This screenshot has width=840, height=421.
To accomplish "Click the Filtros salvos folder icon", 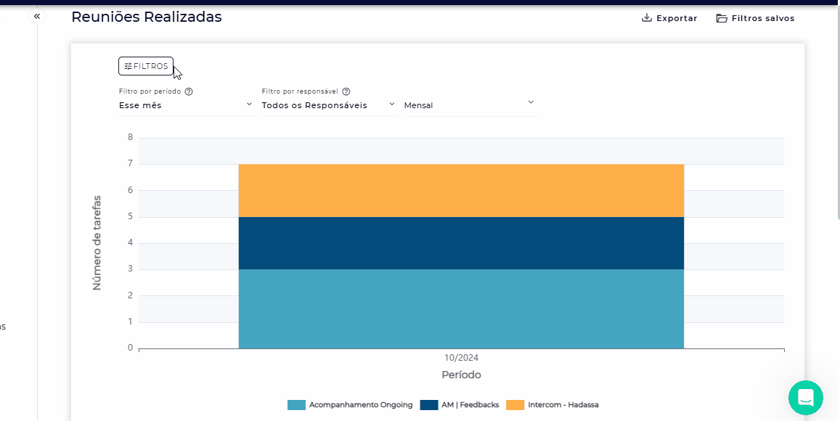I will (722, 18).
